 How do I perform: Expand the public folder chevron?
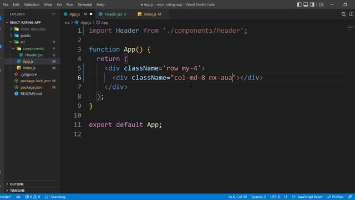[11, 36]
